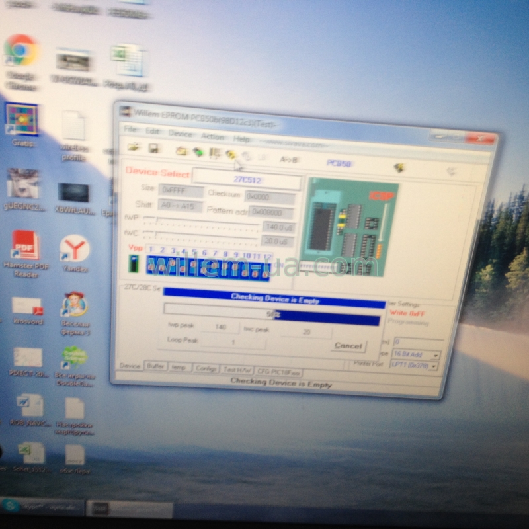This screenshot has height=529, width=529.
Task: Open the green DoubleGames desktop shortcut
Action: click(75, 366)
